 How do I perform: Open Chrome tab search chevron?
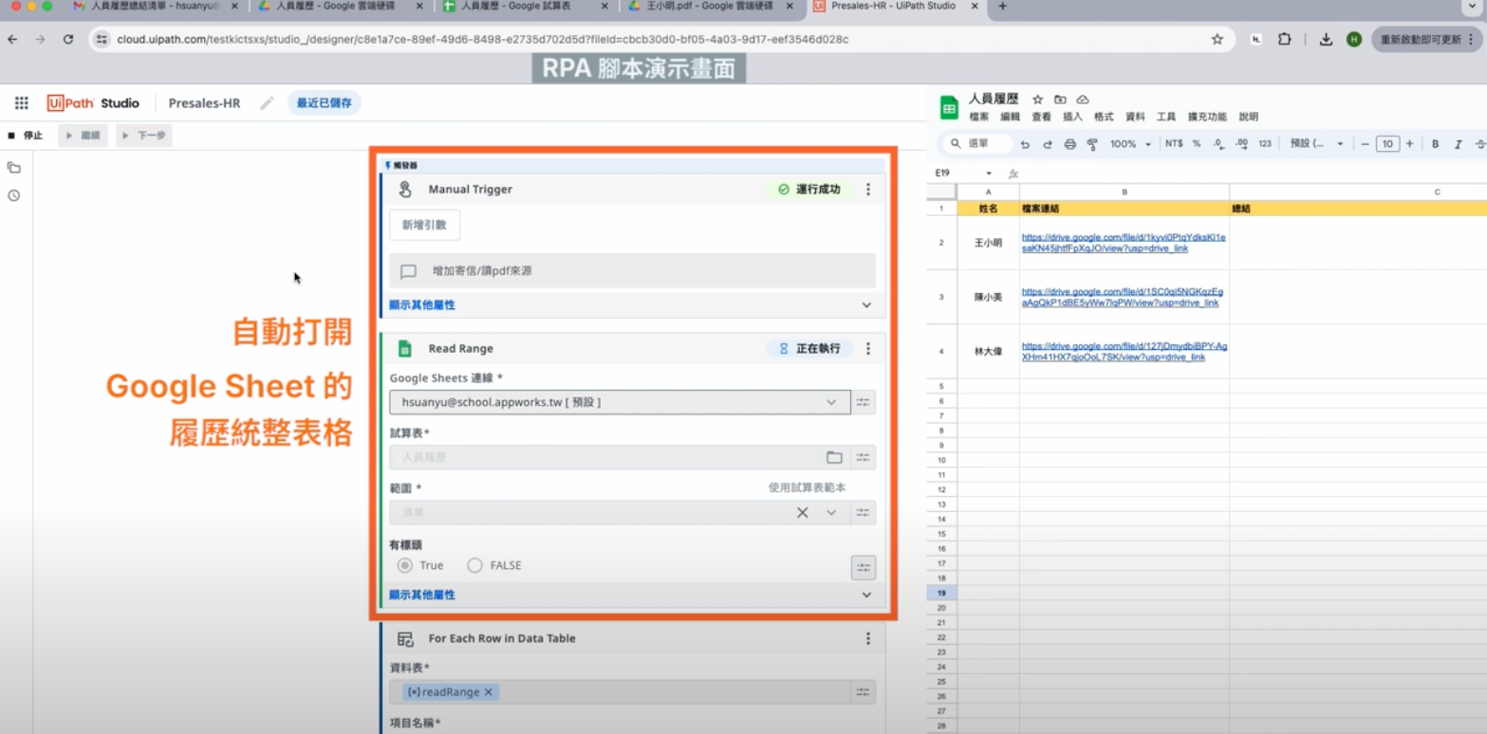(1471, 7)
